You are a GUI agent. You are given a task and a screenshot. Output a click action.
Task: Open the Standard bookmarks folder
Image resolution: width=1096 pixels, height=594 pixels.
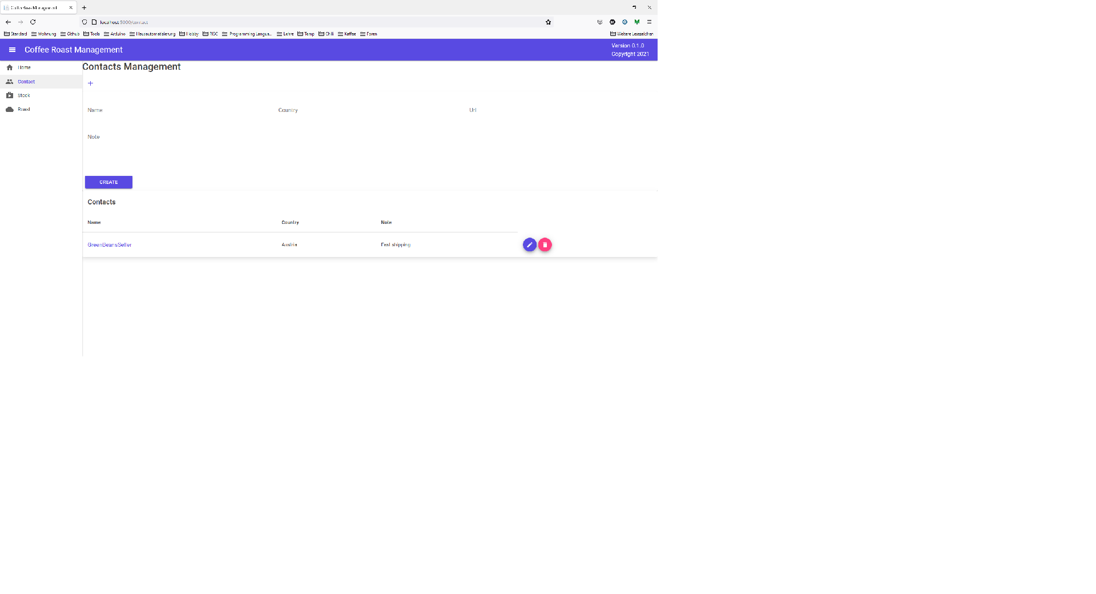coord(15,34)
